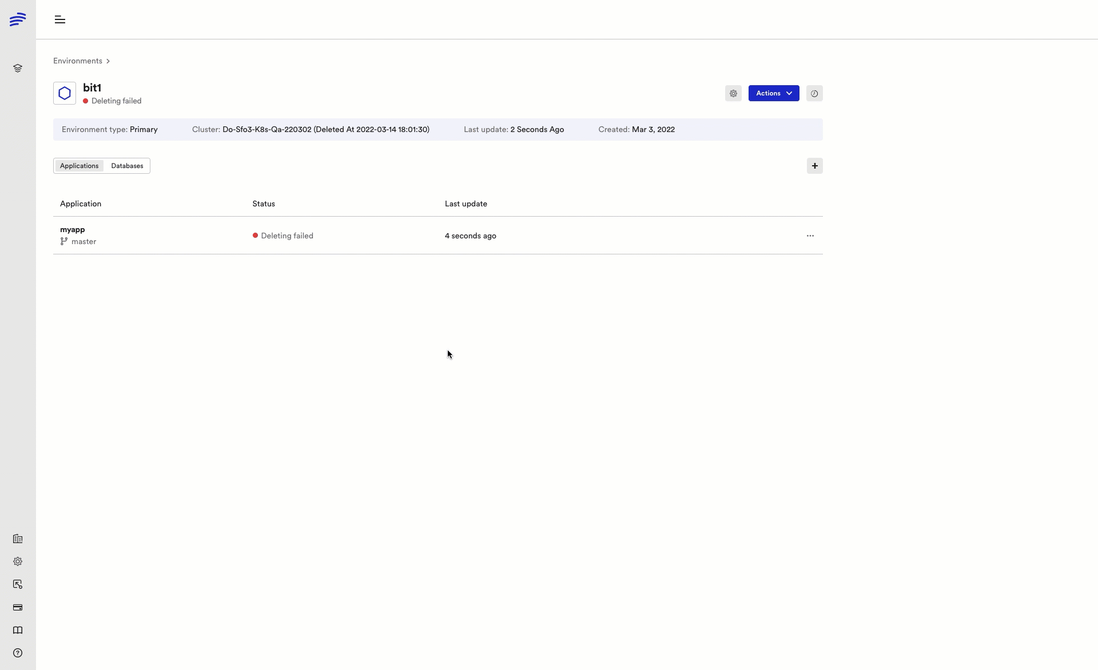Go to Environments breadcrumb link
The height and width of the screenshot is (670, 1098).
point(78,61)
